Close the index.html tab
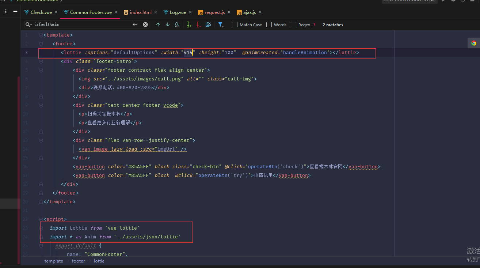Screen dimensions: 480x268 pos(156,12)
